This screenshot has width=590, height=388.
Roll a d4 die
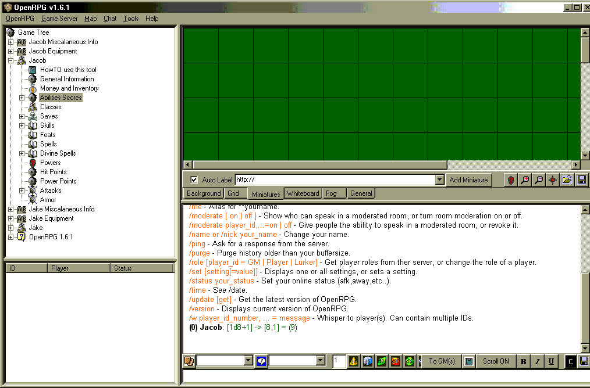coord(354,361)
